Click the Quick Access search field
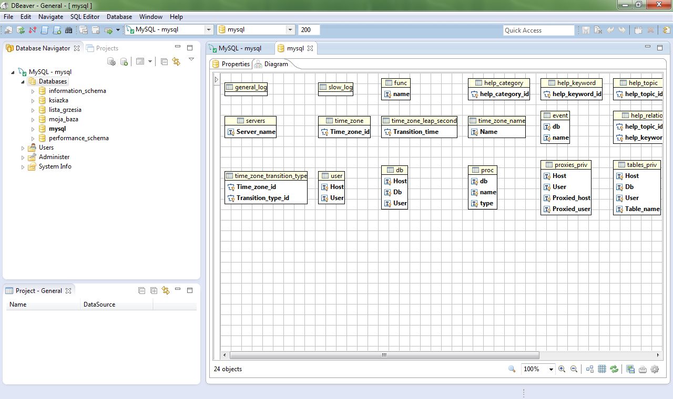Viewport: 673px width, 399px height. coord(539,30)
